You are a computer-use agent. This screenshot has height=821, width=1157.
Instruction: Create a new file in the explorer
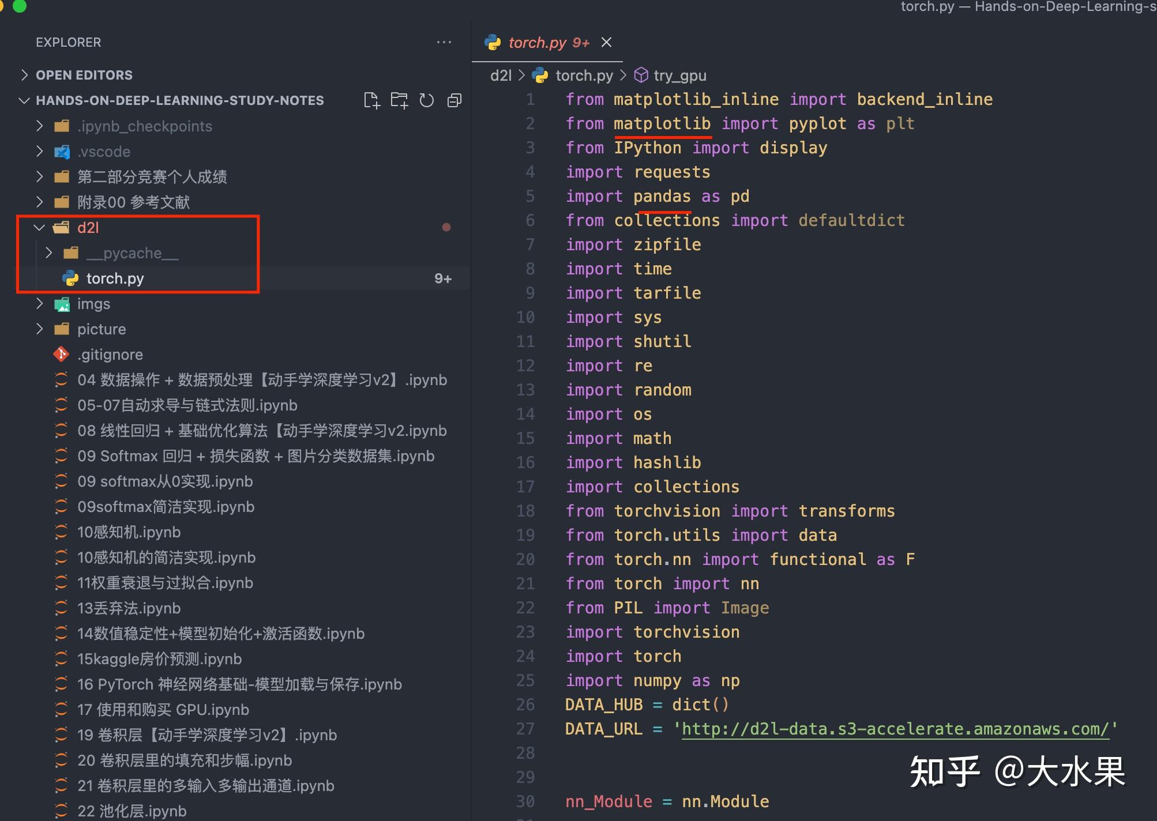(372, 100)
